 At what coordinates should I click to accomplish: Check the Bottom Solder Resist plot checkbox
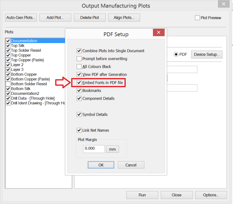pos(8,84)
